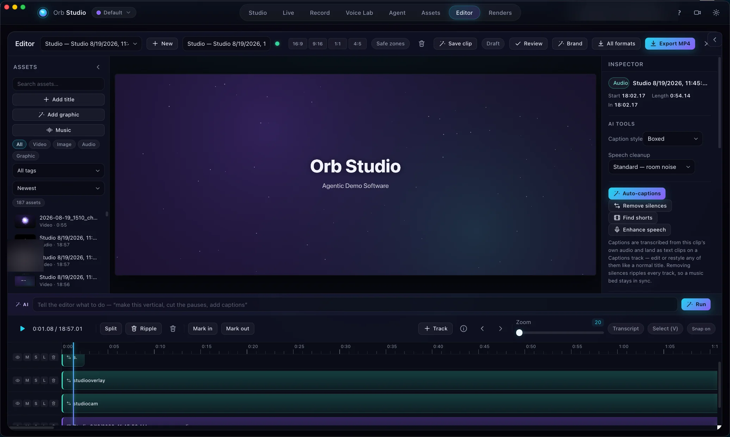Toggle Safe zones overlay
Viewport: 730px width, 437px height.
point(390,44)
